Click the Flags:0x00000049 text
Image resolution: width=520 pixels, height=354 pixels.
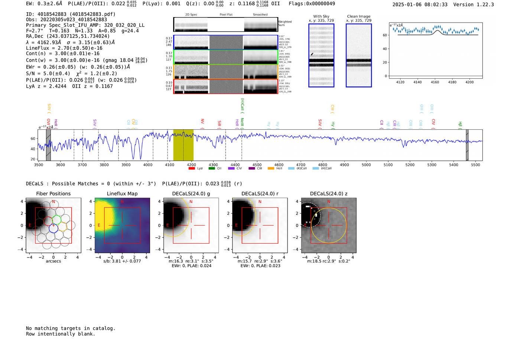[x=312, y=4]
